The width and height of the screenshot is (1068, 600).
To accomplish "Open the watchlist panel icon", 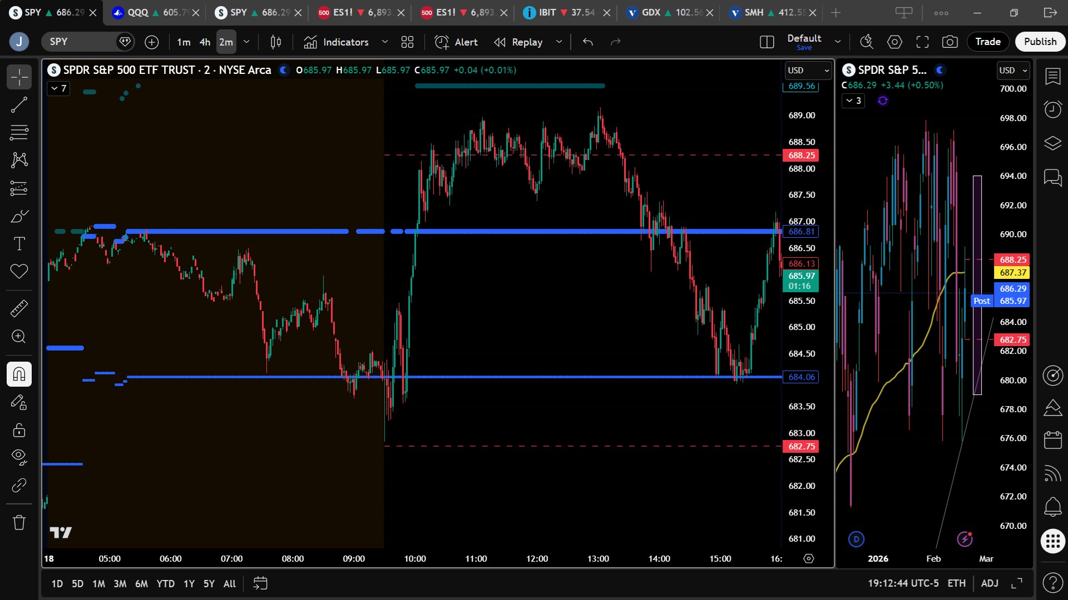I will coord(1052,77).
